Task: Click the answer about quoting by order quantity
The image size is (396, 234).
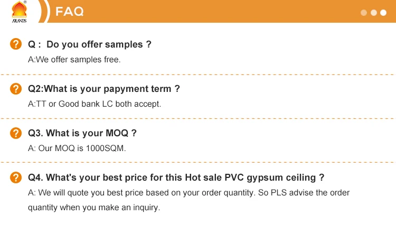Action: click(x=188, y=193)
